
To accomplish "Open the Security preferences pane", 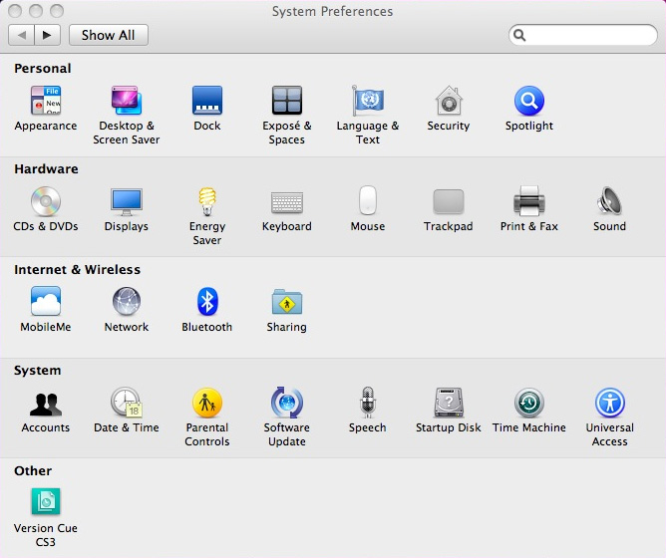I will pos(449,102).
